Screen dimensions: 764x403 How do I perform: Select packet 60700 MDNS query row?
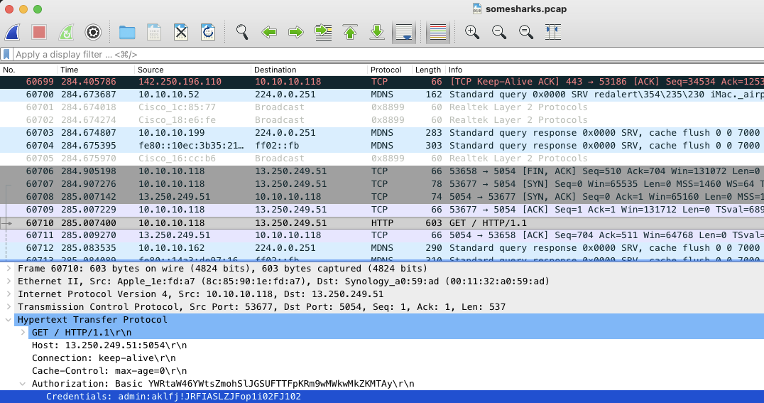382,94
